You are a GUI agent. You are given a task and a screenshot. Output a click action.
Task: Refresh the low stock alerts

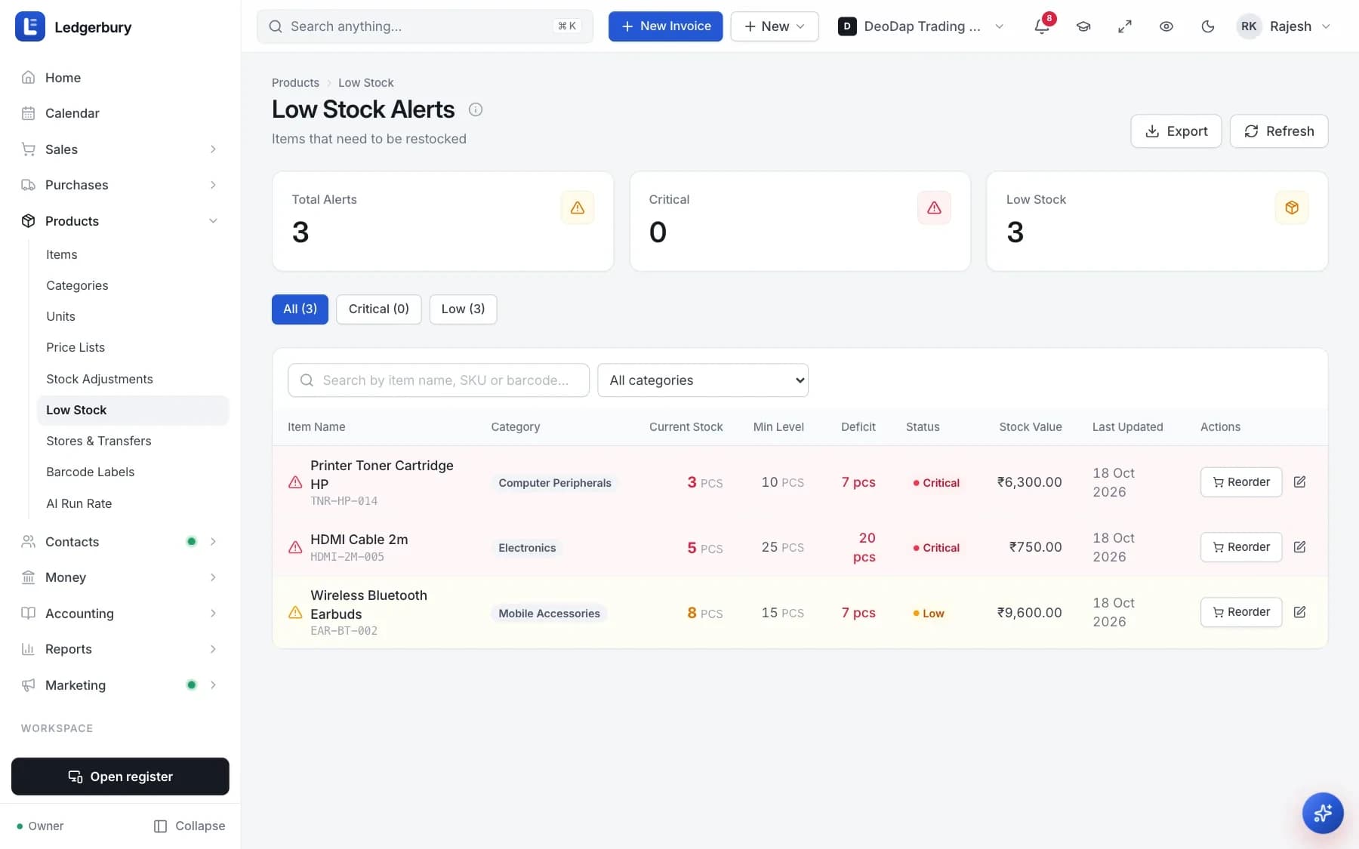[1279, 131]
